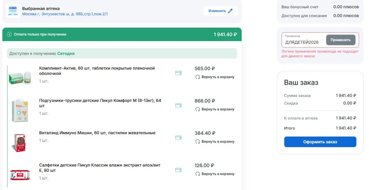Click Оформить заказ button
Image resolution: width=369 pixels, height=190 pixels.
pos(320,142)
